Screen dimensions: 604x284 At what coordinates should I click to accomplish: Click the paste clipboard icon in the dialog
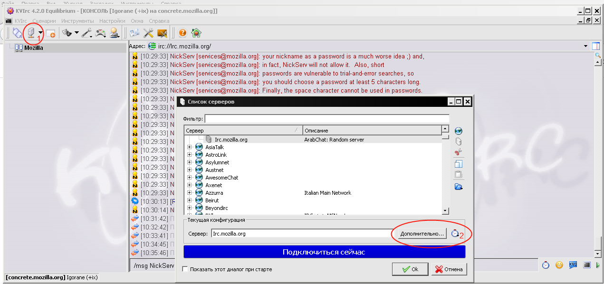(459, 175)
